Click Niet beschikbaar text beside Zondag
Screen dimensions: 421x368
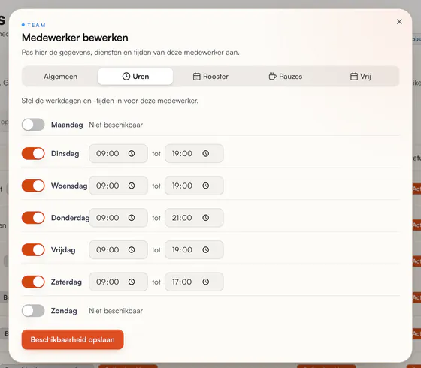(x=116, y=311)
